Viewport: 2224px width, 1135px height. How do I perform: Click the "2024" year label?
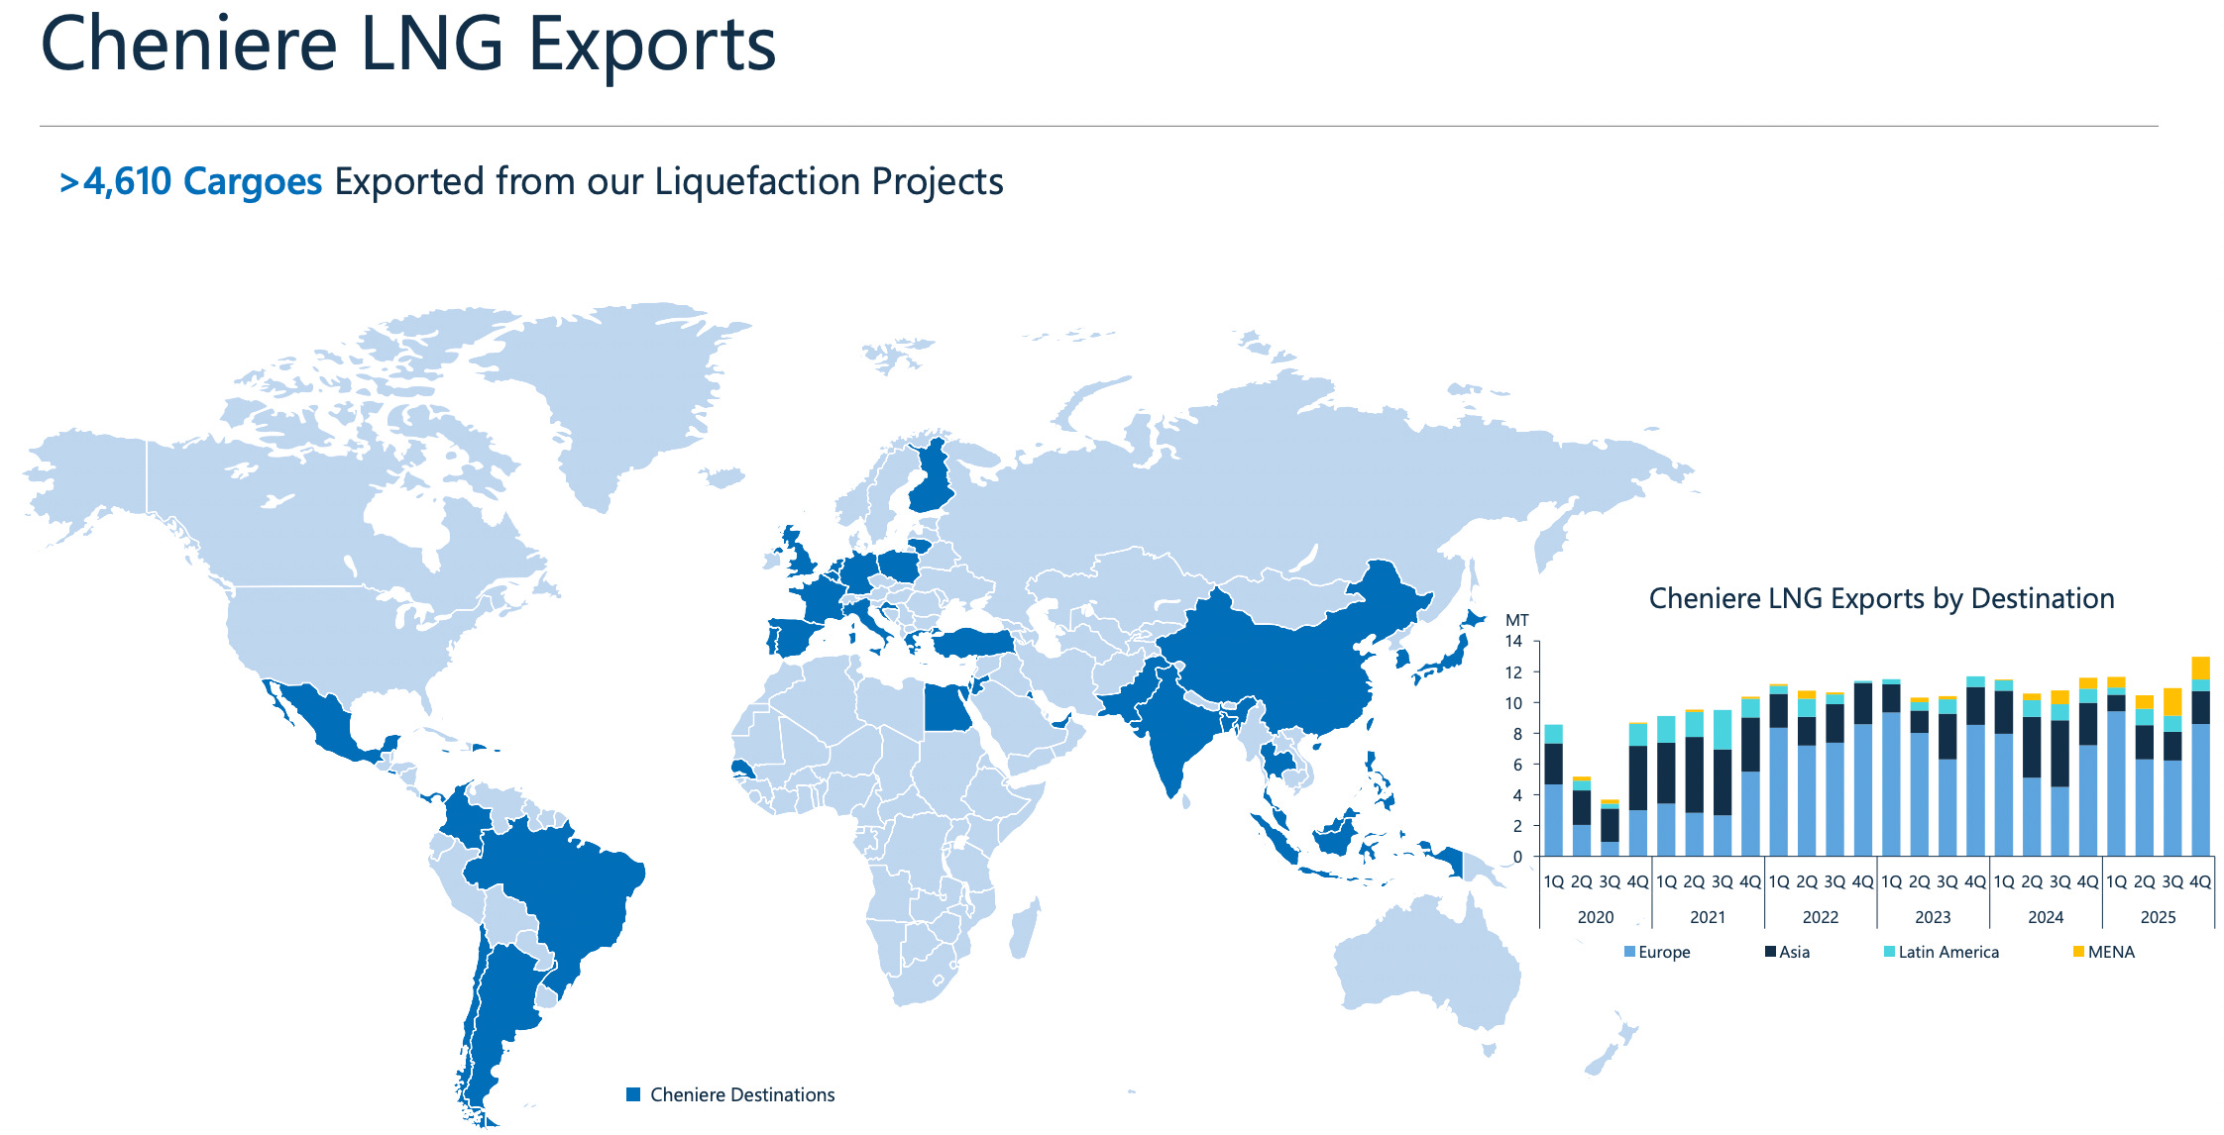click(x=2046, y=917)
